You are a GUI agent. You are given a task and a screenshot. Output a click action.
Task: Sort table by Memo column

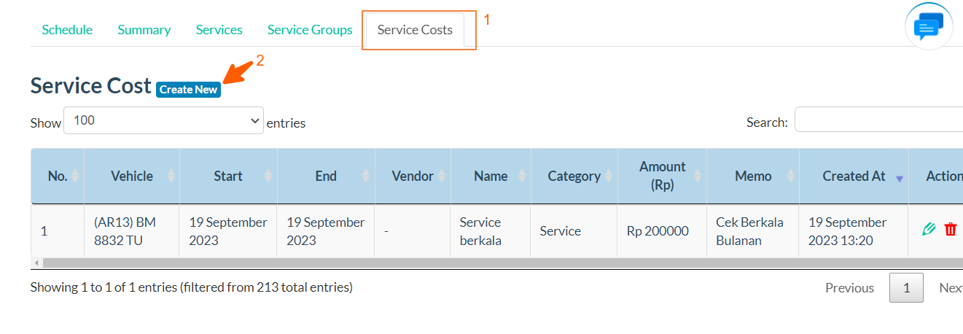tap(753, 176)
